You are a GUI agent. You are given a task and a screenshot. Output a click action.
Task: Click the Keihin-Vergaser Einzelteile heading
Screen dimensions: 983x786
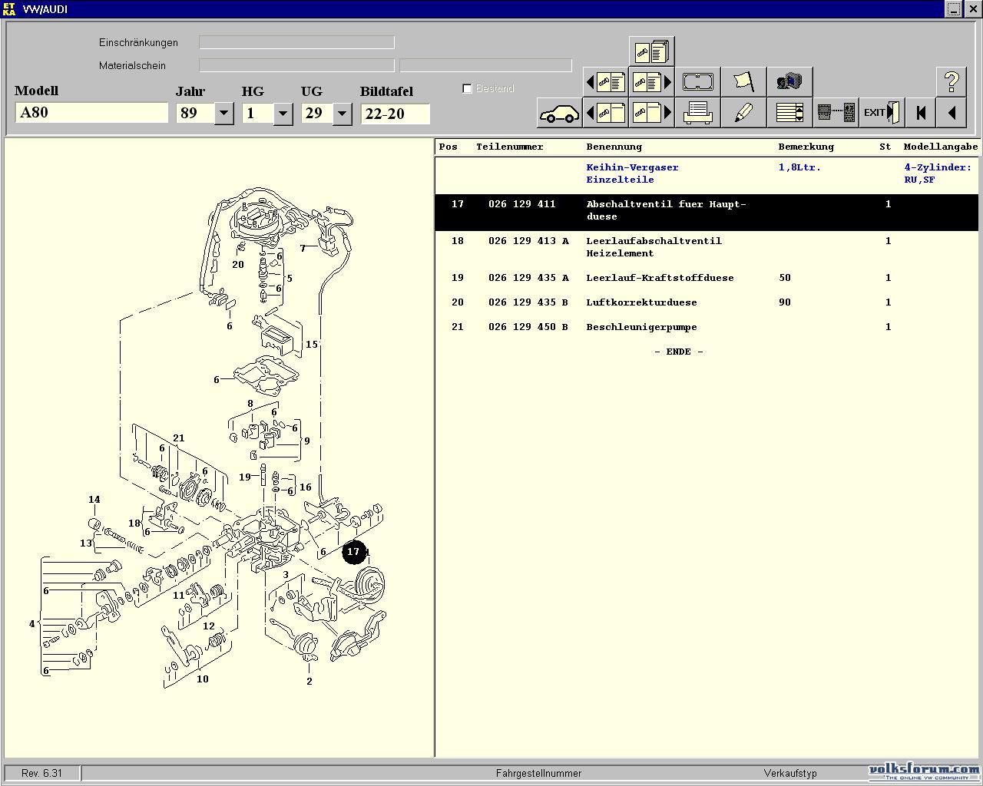(632, 173)
